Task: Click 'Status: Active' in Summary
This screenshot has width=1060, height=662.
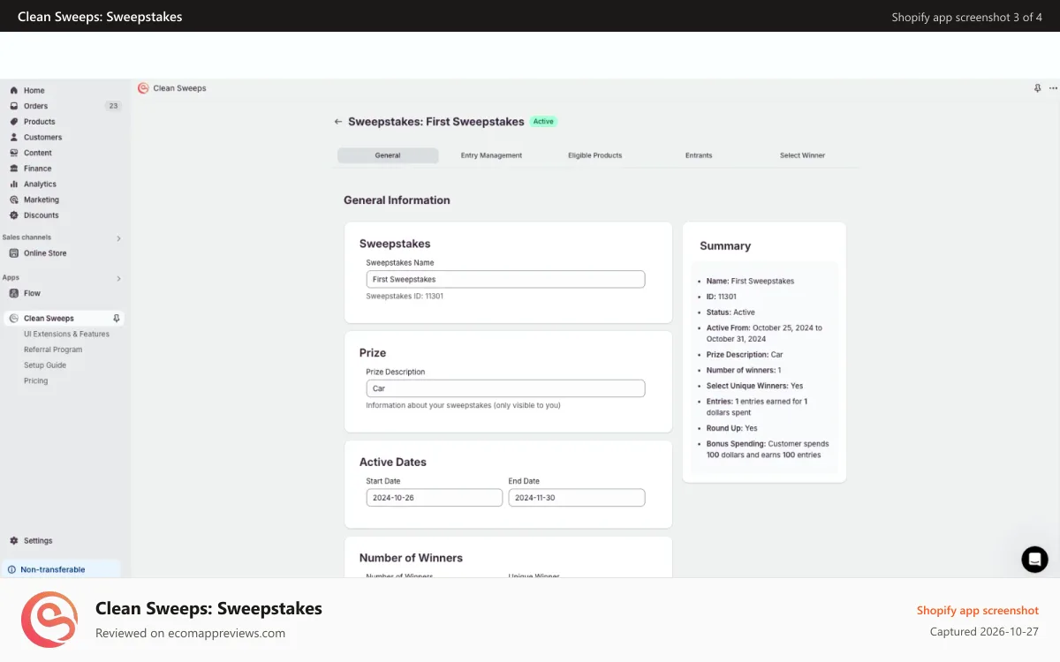Action: (731, 312)
